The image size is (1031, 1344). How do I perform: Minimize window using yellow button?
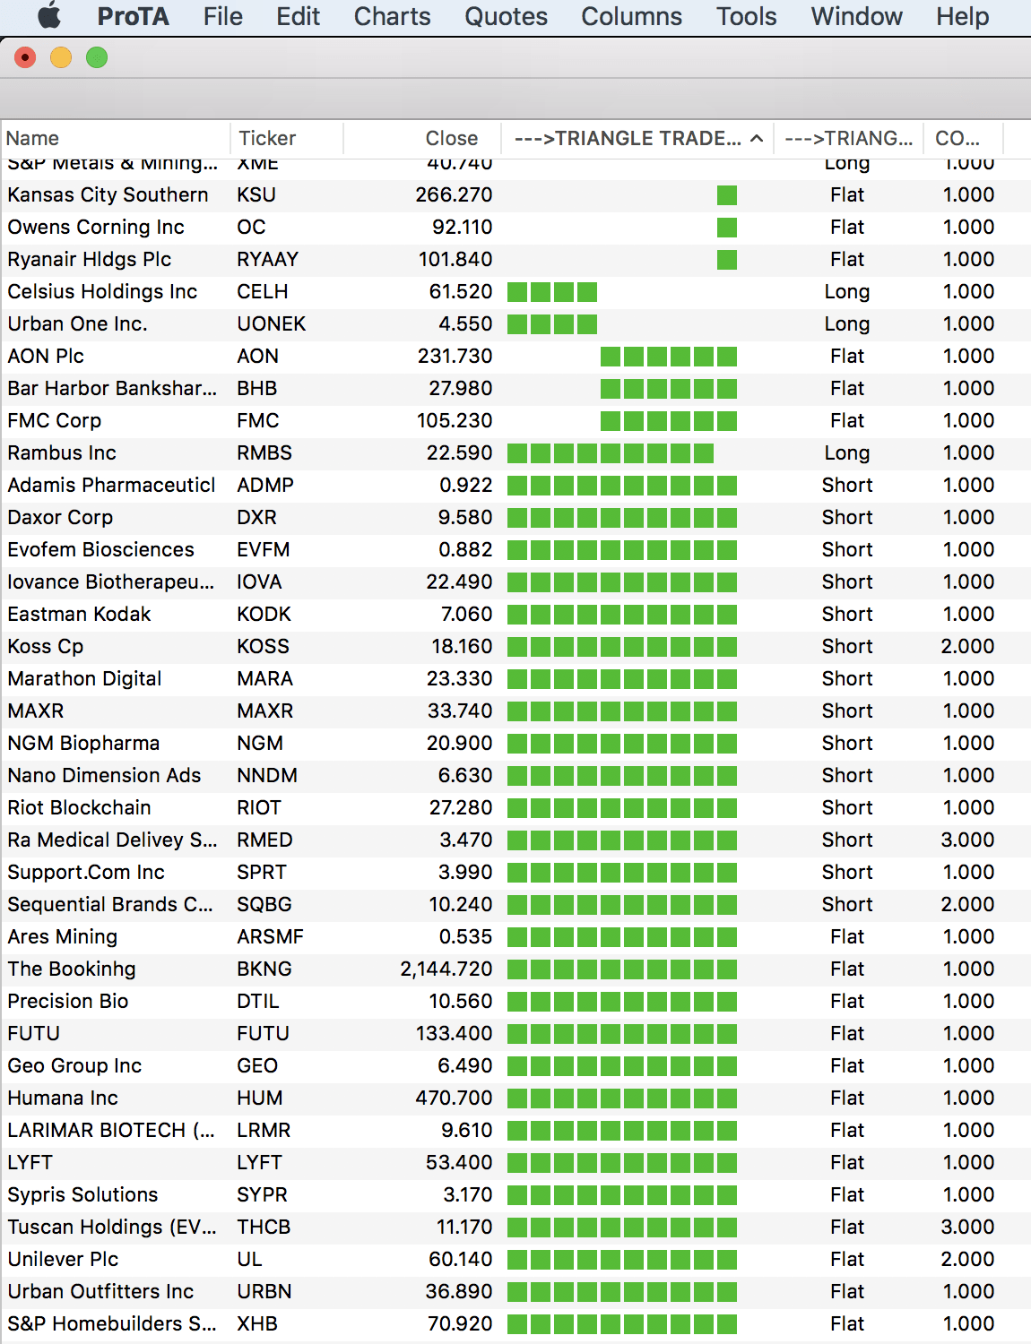pyautogui.click(x=61, y=58)
